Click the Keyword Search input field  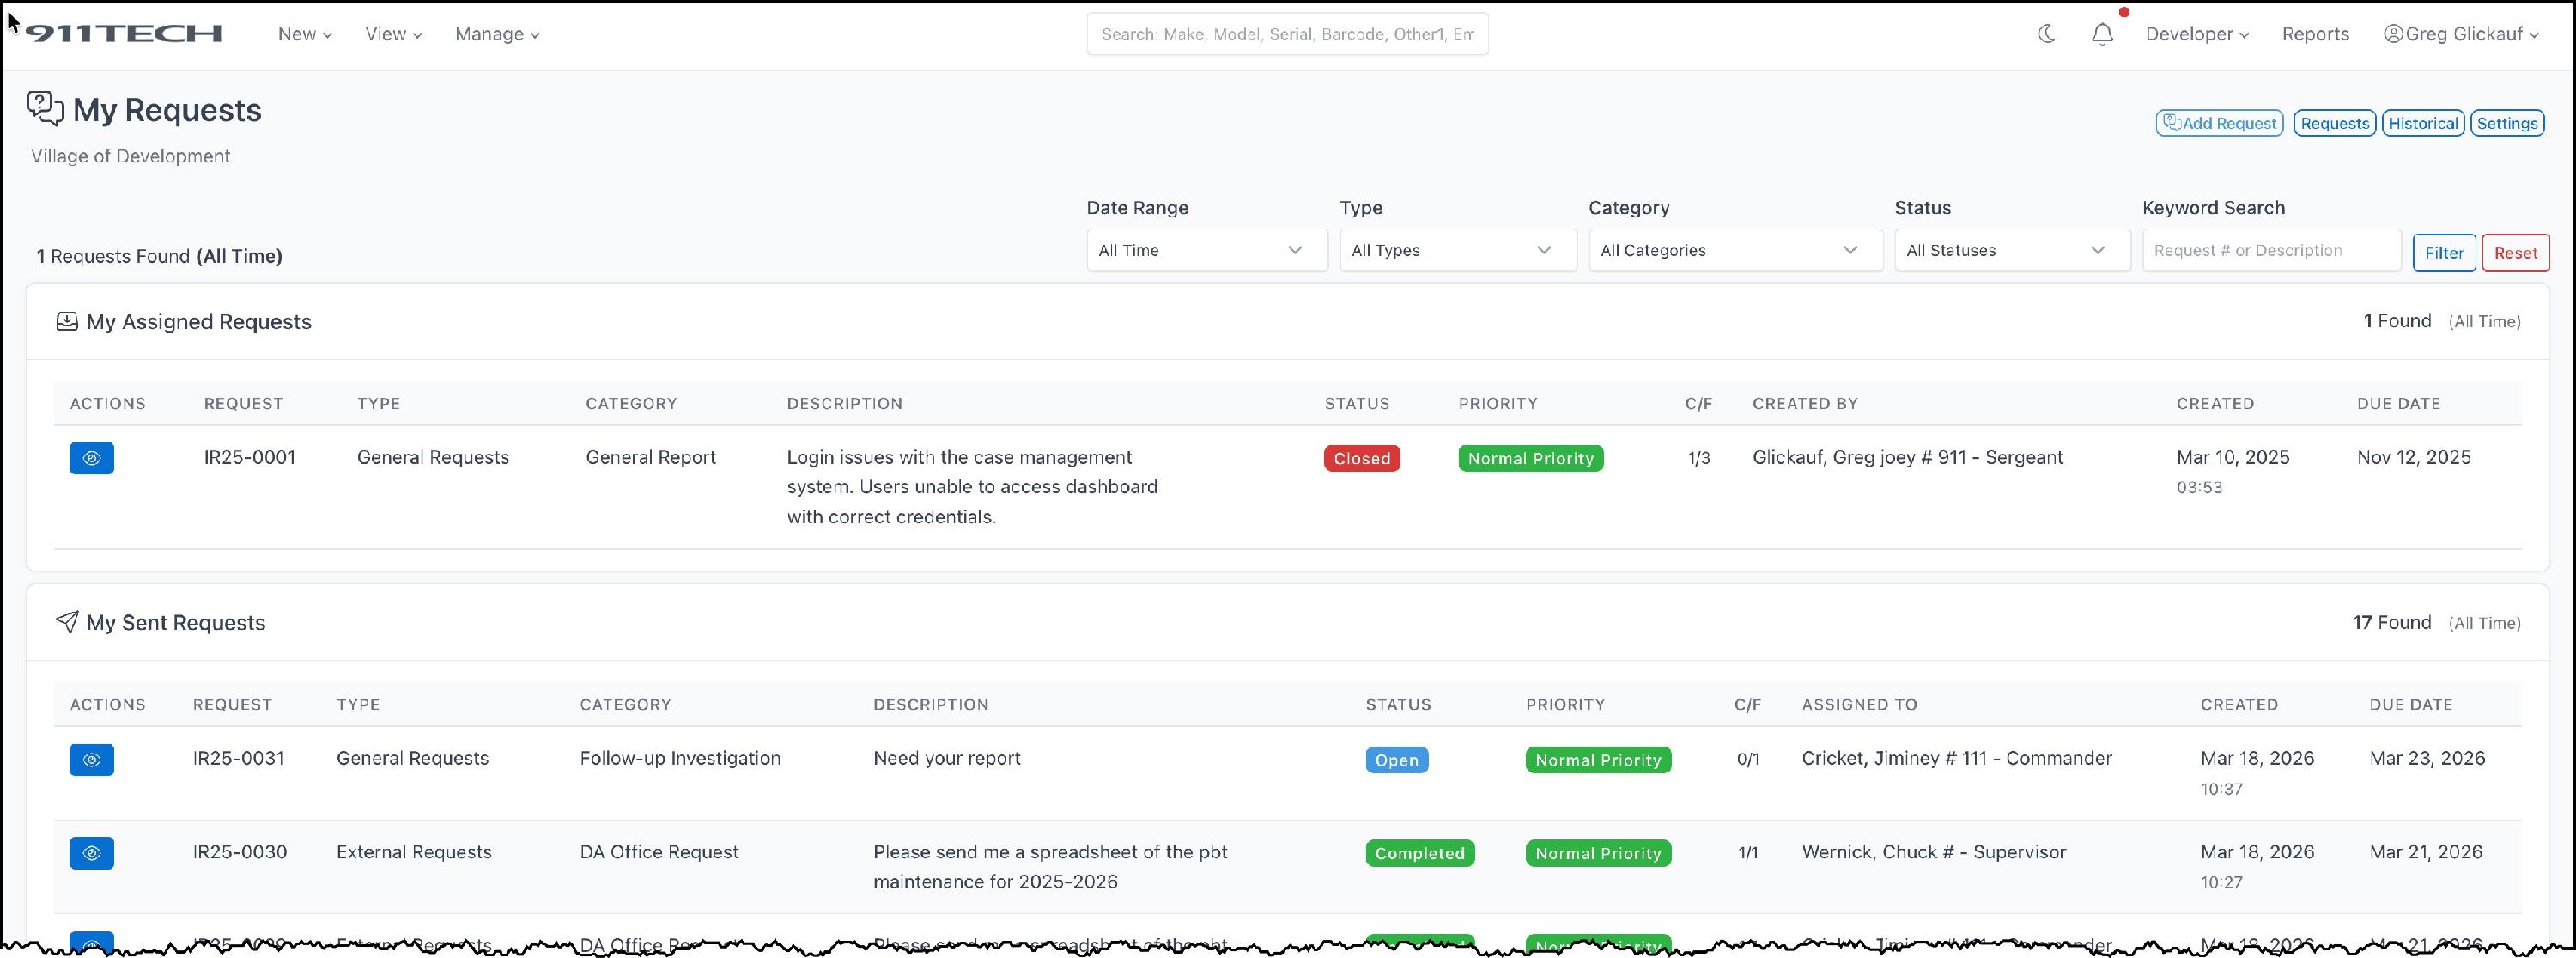(2270, 250)
